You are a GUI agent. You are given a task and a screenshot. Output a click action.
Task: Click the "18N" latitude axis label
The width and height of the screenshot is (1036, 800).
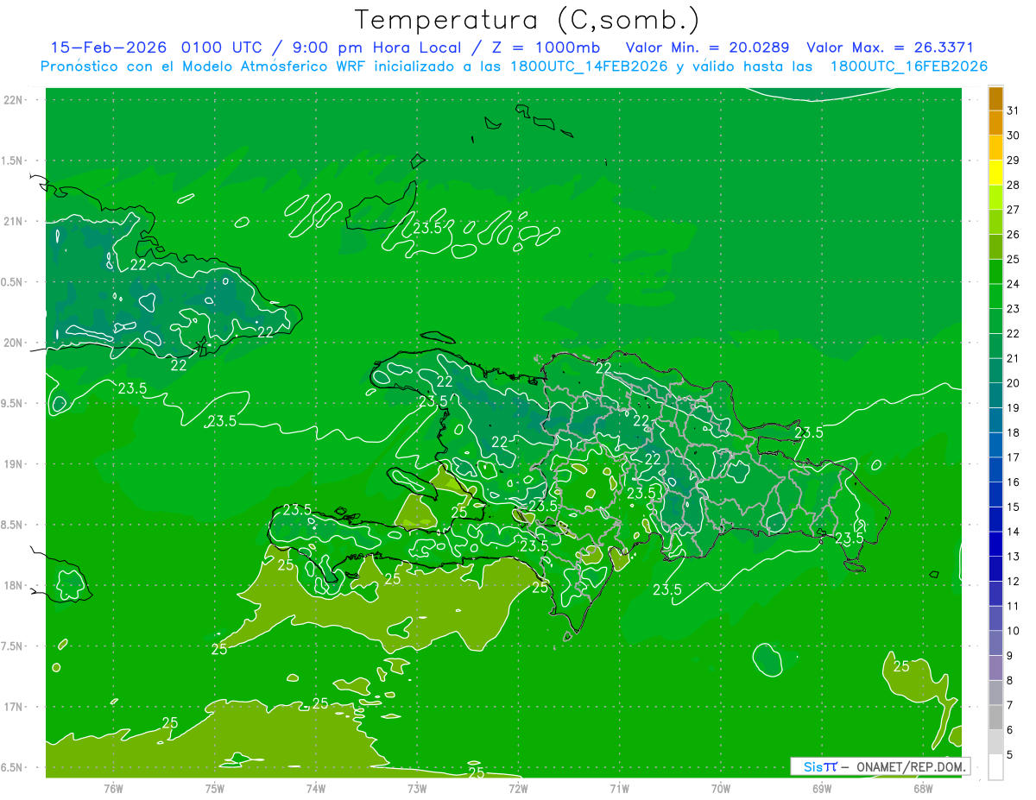[x=15, y=586]
